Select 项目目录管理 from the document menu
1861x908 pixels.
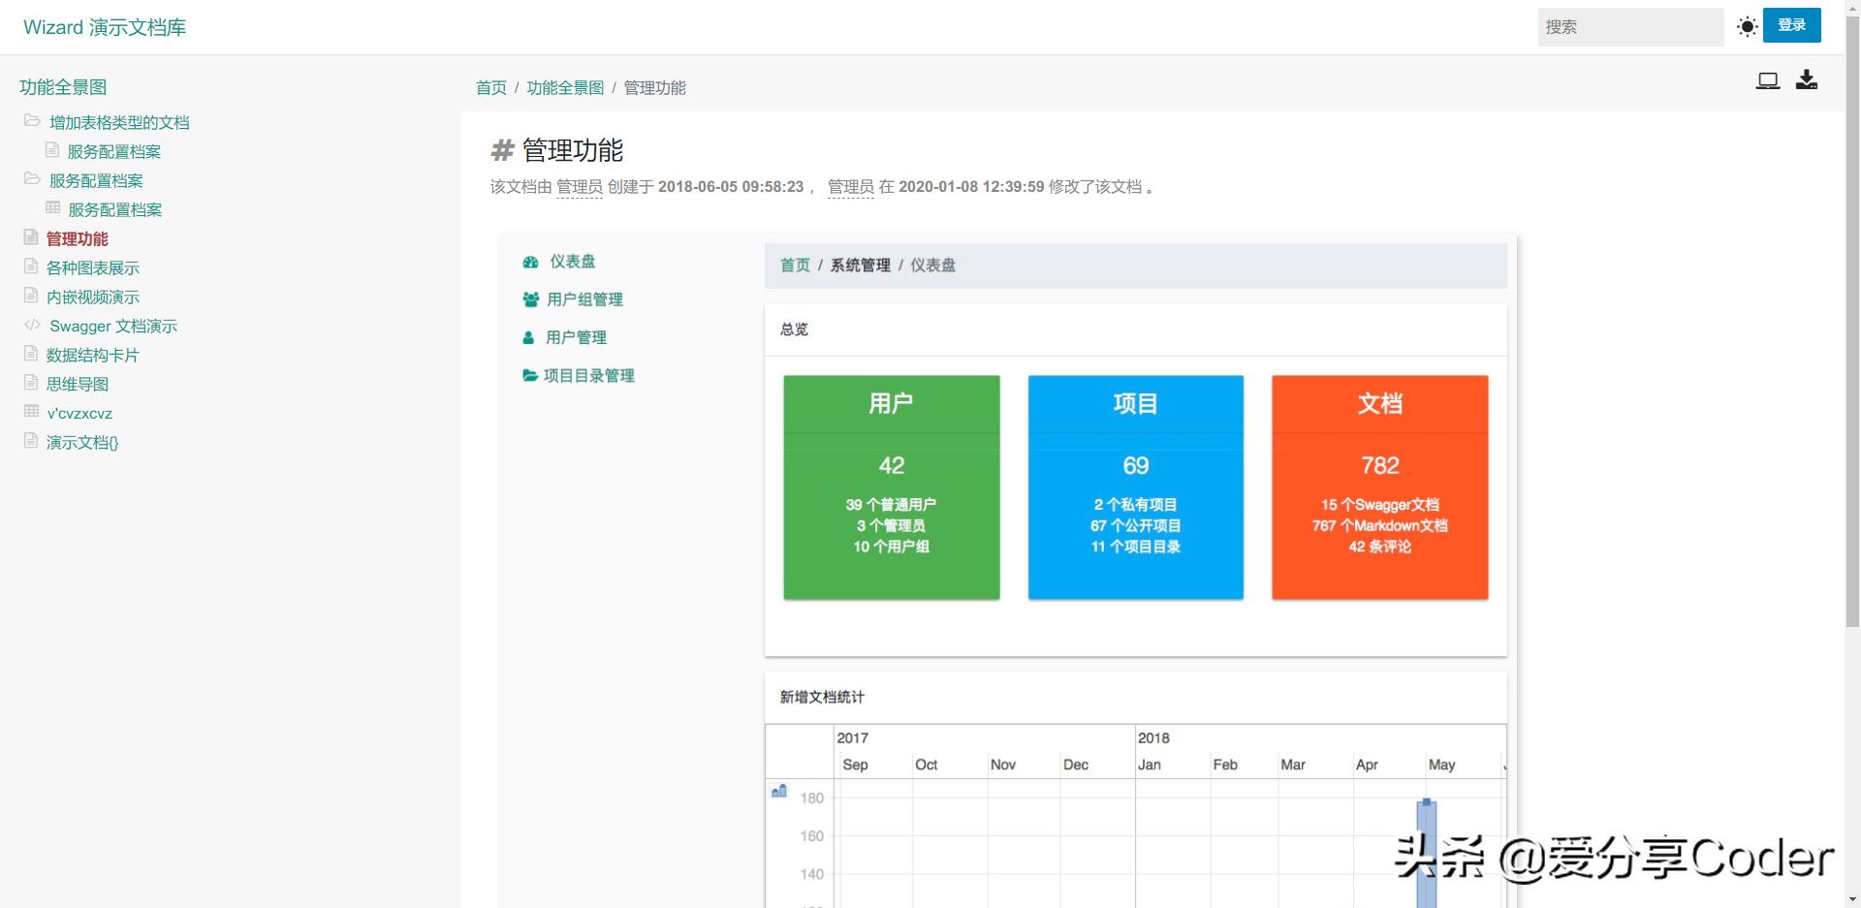point(588,376)
